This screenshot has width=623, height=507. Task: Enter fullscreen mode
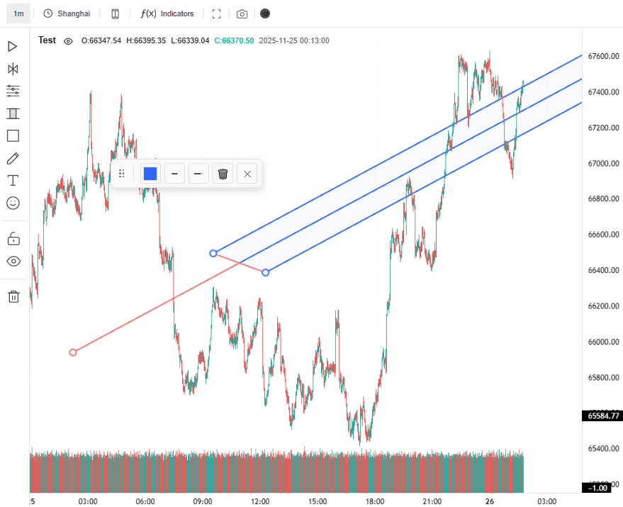click(217, 13)
